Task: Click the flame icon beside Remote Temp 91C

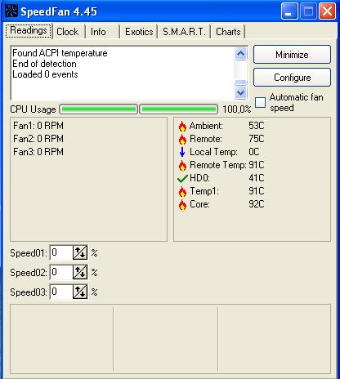Action: point(182,165)
